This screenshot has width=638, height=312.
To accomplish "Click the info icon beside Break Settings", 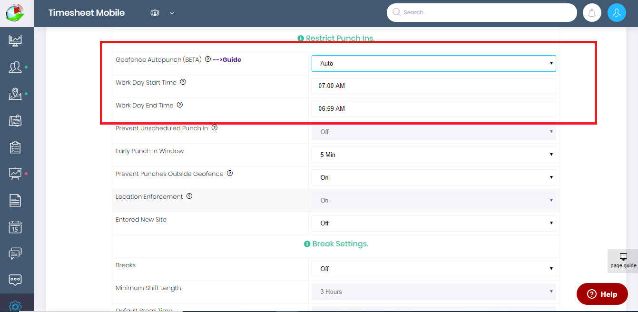I will (307, 244).
